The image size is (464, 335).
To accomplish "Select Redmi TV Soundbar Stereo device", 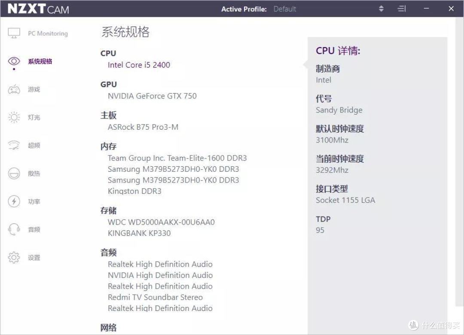I will tap(156, 297).
